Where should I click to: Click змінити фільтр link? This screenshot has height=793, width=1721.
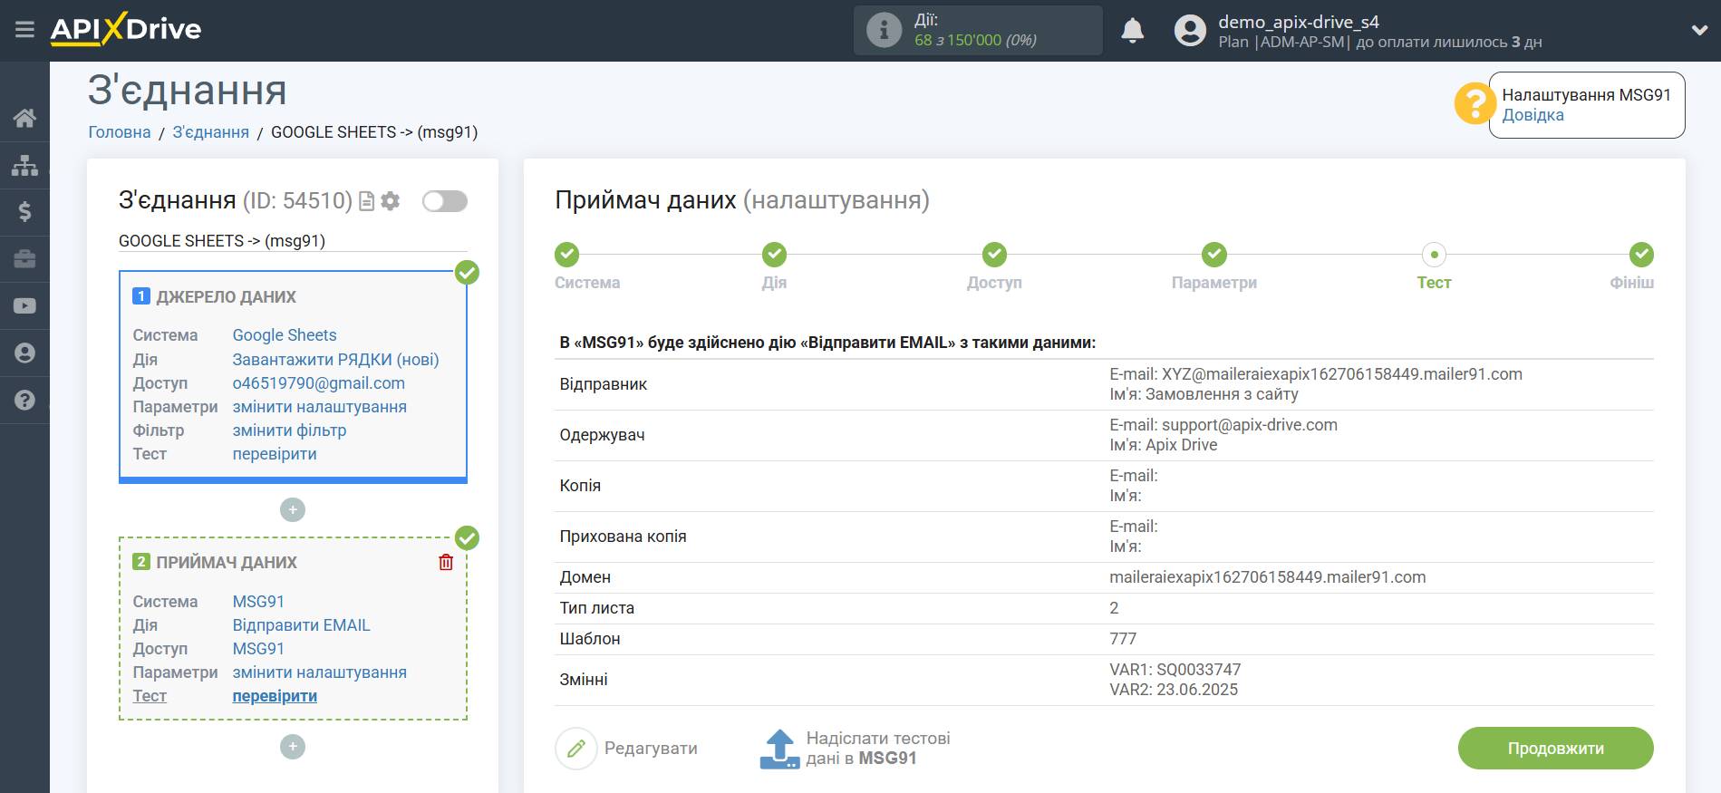[289, 430]
